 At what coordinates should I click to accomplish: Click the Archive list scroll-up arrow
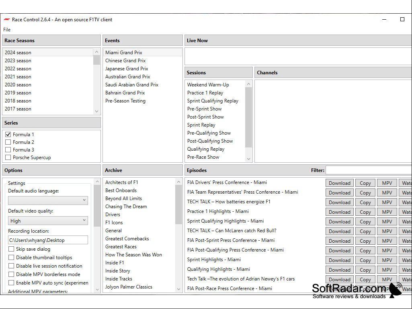point(179,182)
